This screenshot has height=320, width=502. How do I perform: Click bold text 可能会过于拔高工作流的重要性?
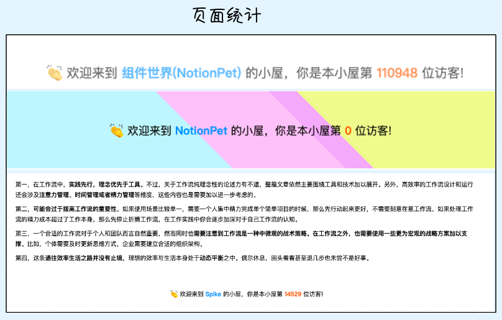(75, 209)
